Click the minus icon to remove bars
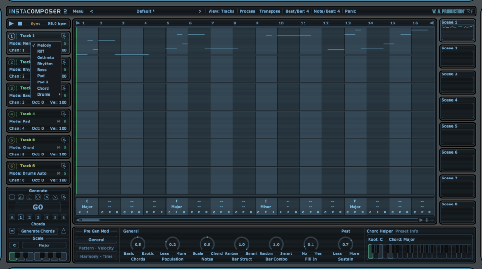Image resolution: width=482 pixels, height=269 pixels. point(432,220)
